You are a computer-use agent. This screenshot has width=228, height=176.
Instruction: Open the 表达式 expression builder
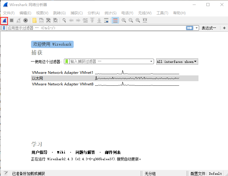(x=209, y=28)
